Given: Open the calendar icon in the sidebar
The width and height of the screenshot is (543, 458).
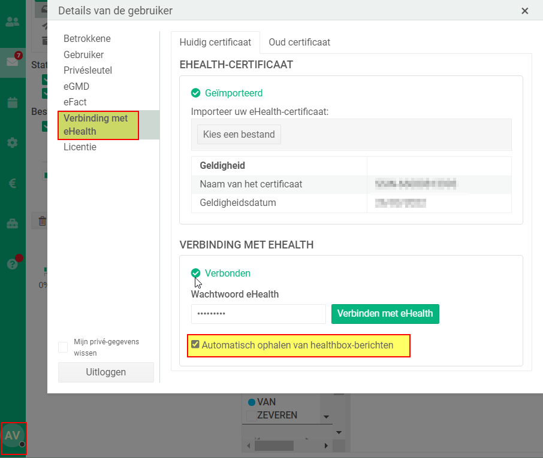Looking at the screenshot, I should point(13,102).
